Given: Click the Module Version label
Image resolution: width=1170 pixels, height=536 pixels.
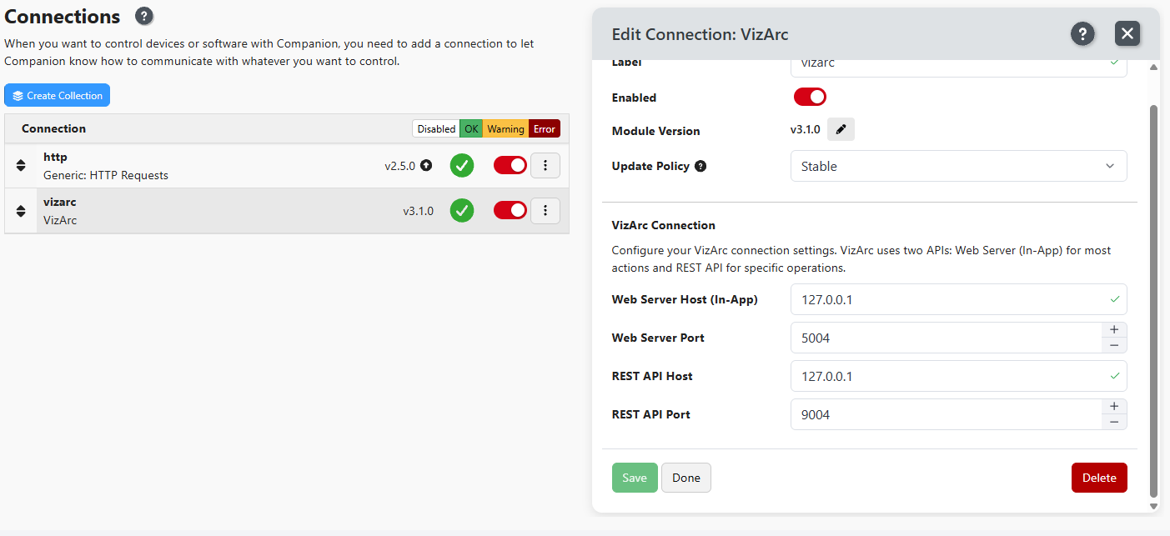Looking at the screenshot, I should point(655,131).
